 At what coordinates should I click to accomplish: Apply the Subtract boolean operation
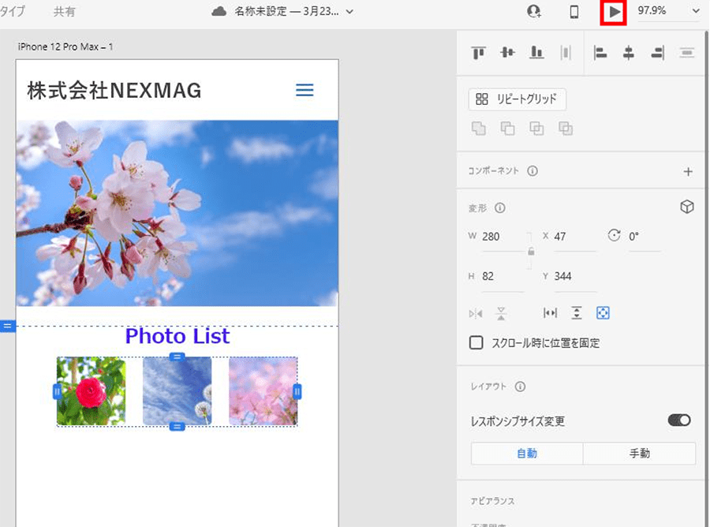[507, 129]
